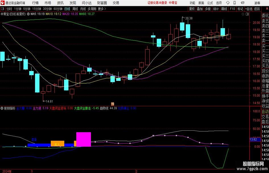Click the 游客 guest account button
The height and width of the screenshot is (173, 269).
coord(257,3)
